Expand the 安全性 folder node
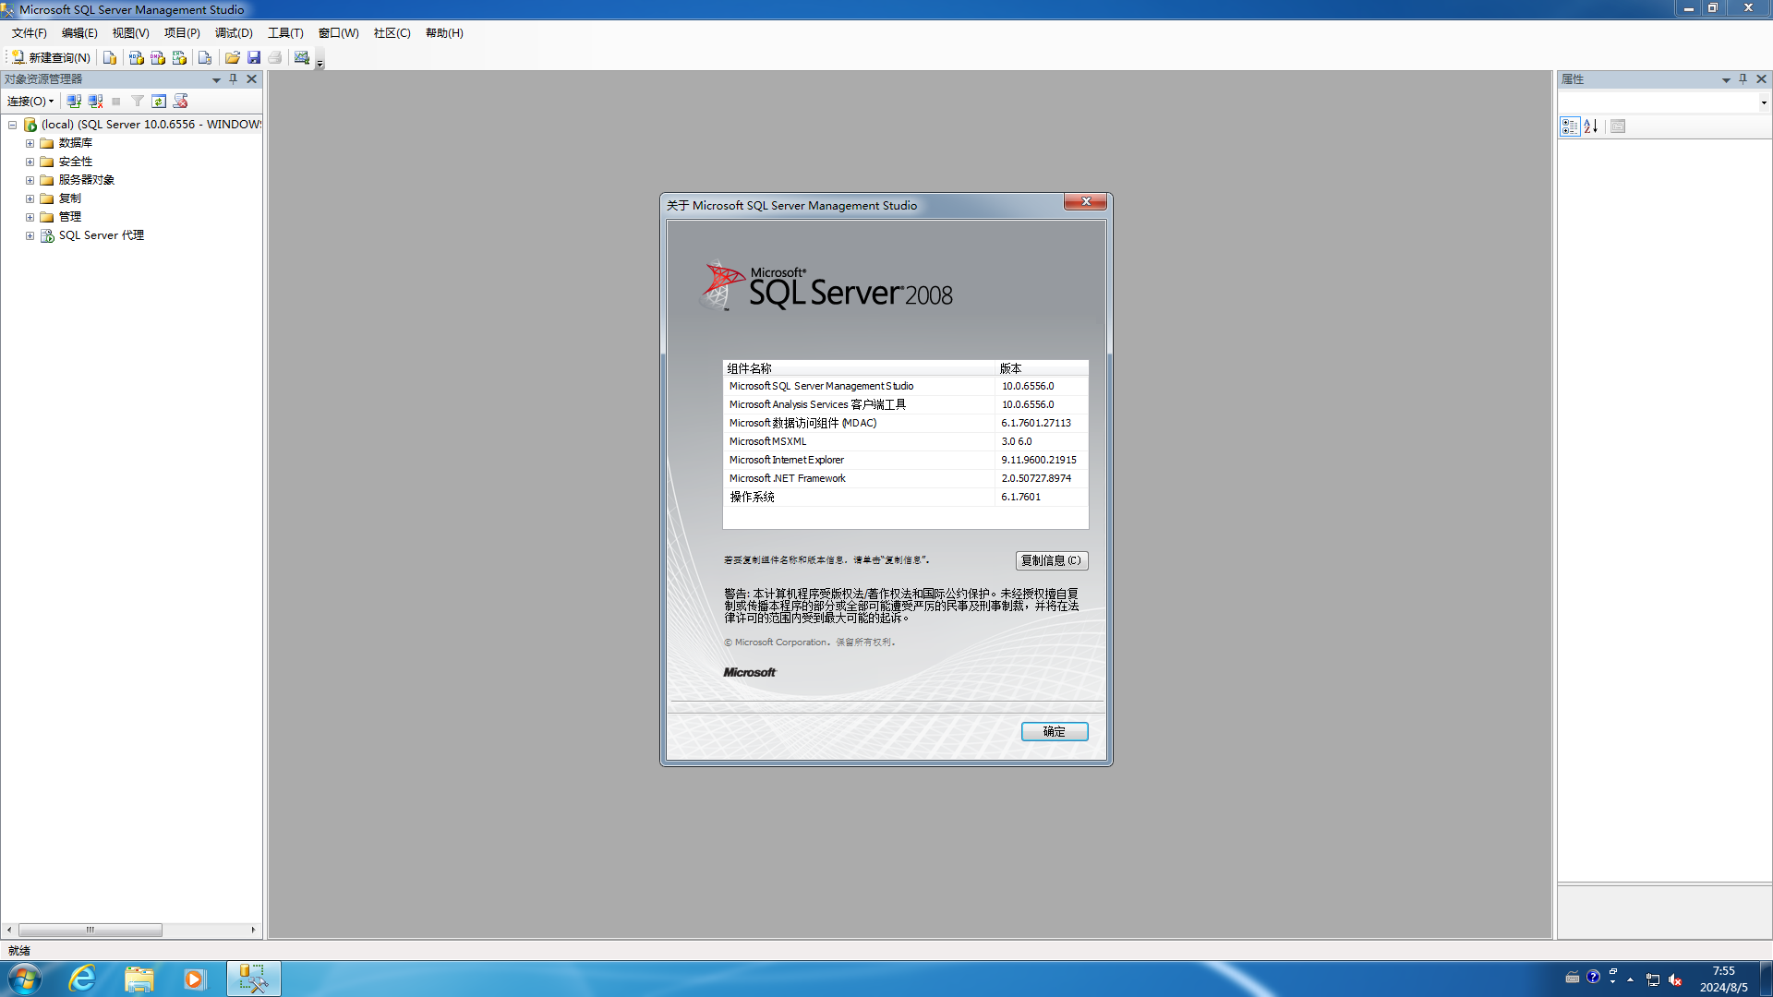The width and height of the screenshot is (1773, 997). coord(30,162)
